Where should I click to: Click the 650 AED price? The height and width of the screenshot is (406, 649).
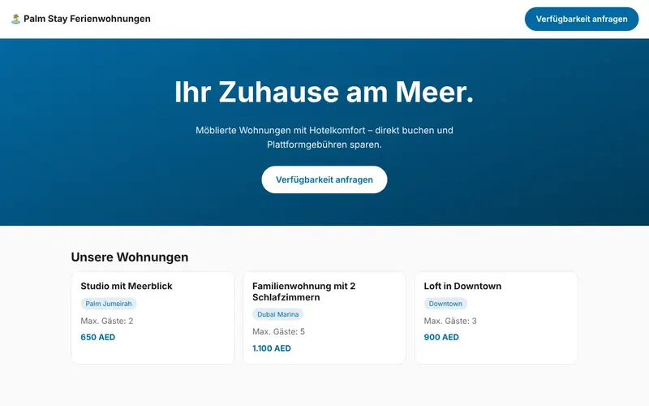pos(97,337)
